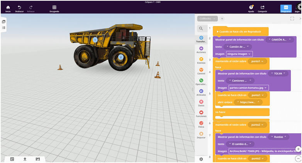Open the 'ninguna imagen' image dropdown
Viewport: 302px width, 163px height.
(239, 54)
